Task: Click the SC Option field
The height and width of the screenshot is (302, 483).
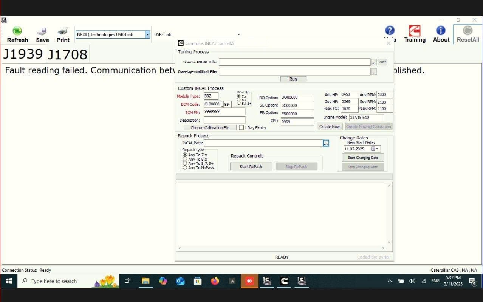Action: point(297,105)
